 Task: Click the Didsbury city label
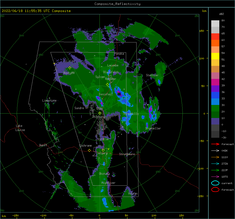pyautogui.click(x=98, y=117)
